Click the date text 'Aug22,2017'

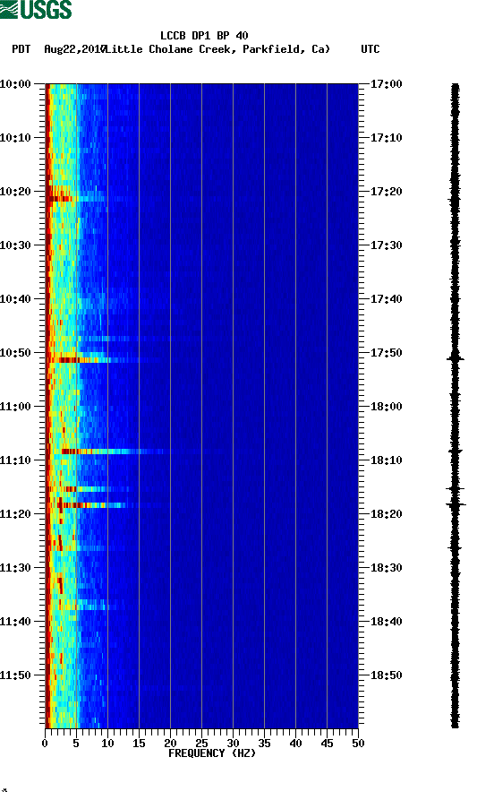point(74,49)
